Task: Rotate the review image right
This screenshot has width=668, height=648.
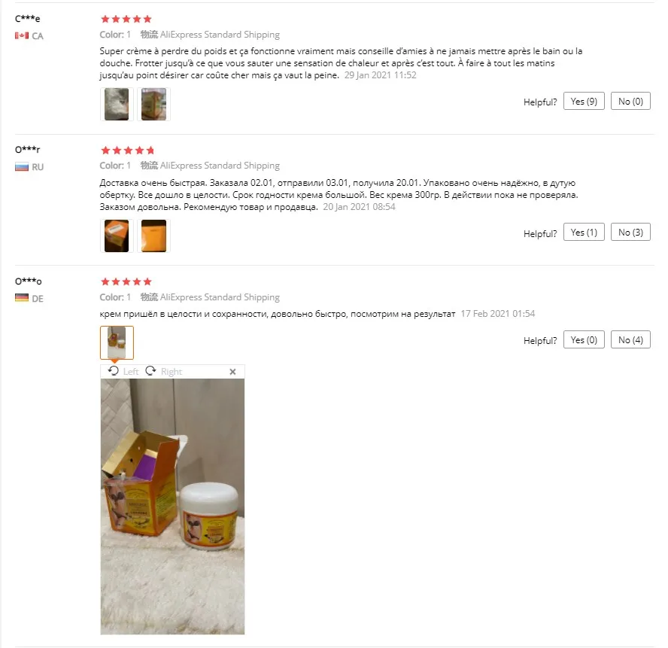Action: 163,371
